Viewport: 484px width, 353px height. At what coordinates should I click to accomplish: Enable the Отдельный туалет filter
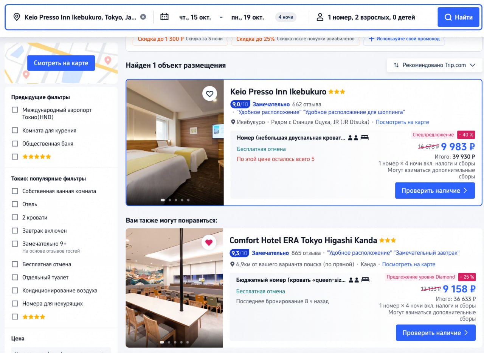point(15,277)
